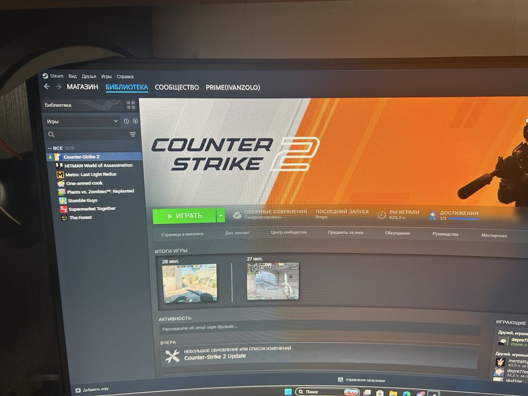
Task: Go to the МАГАЗИН tab
Action: point(83,87)
